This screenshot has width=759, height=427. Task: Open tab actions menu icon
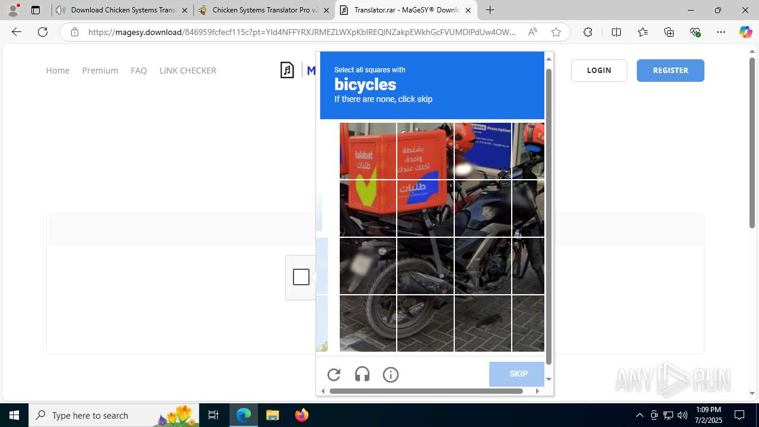36,10
